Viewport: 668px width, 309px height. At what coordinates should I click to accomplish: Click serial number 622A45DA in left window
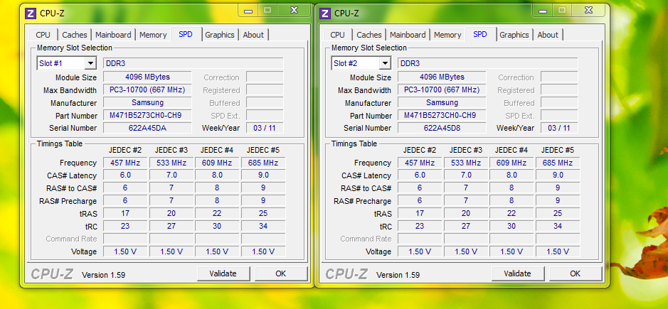tap(147, 128)
